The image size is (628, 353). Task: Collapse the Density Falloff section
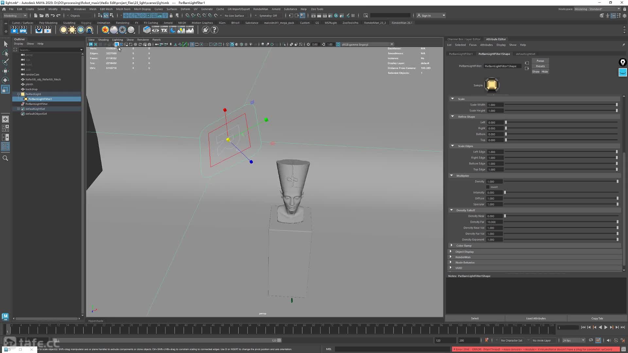coord(452,210)
